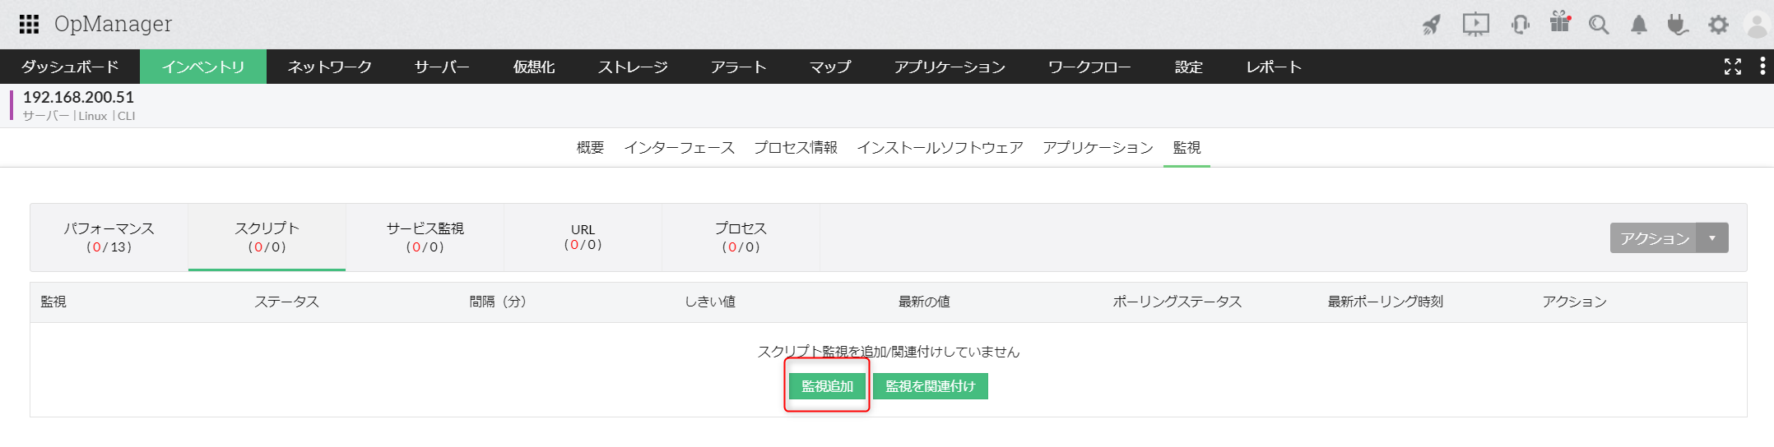Open the gift what's-new icon
The image size is (1774, 447).
point(1559,23)
